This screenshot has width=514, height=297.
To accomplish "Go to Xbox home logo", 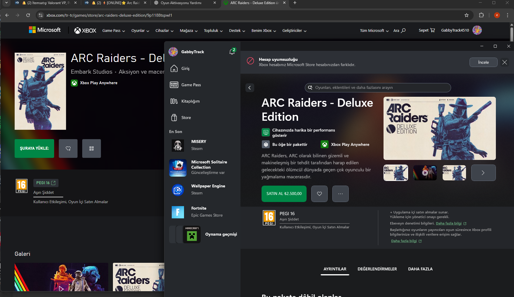I will click(x=85, y=30).
